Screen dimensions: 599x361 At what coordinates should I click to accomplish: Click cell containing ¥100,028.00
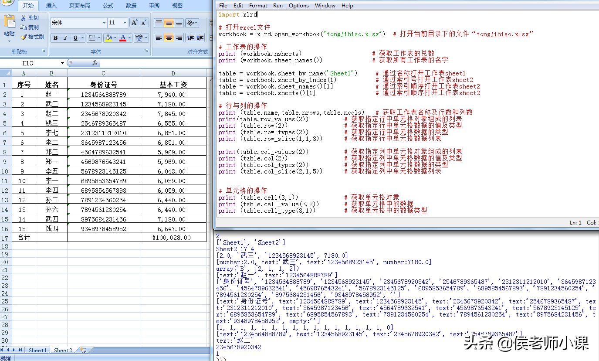(x=173, y=238)
